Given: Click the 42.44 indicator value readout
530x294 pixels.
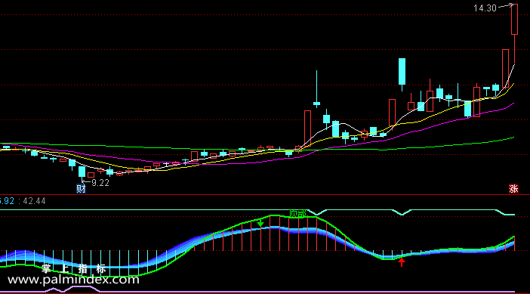Looking at the screenshot, I should click(34, 201).
